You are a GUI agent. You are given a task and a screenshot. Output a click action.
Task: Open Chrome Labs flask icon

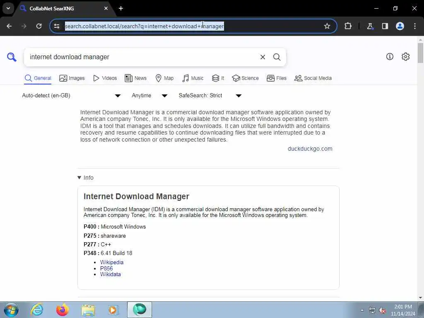point(370,26)
